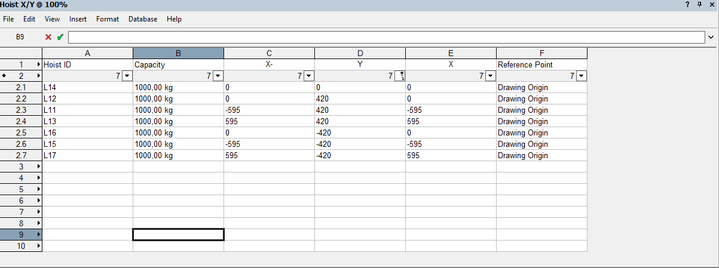The height and width of the screenshot is (268, 719).
Task: Expand the formula bar dropdown arrow
Action: [711, 37]
